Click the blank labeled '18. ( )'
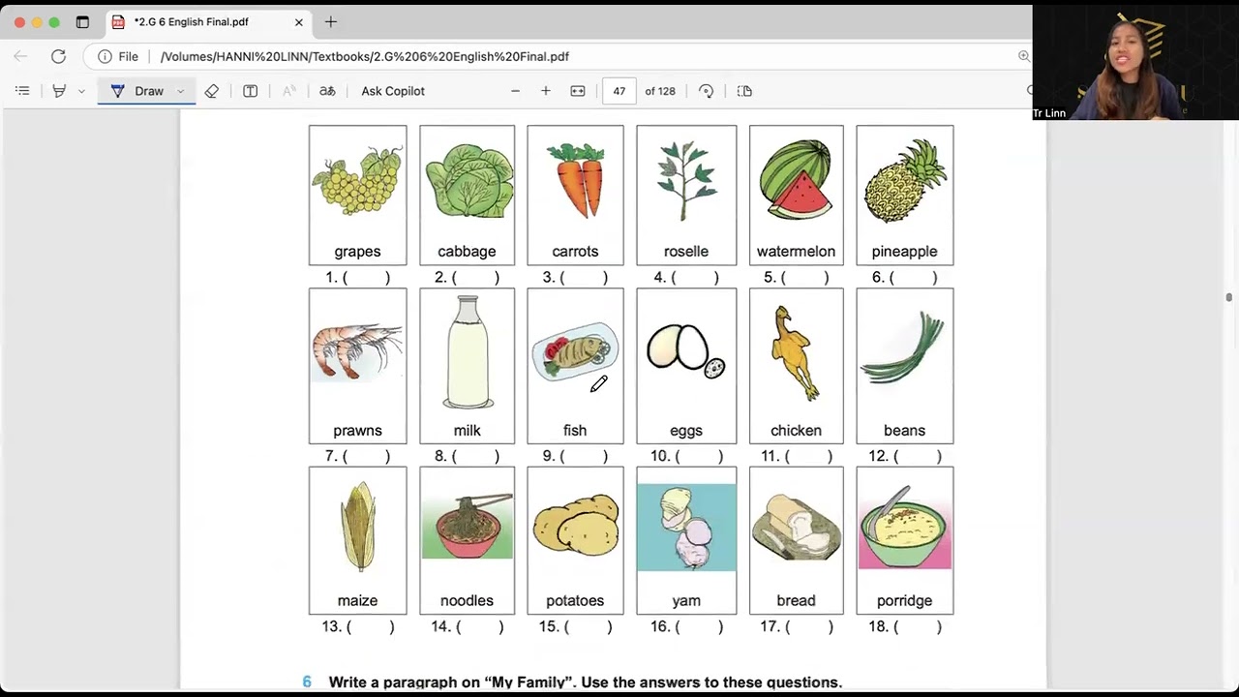This screenshot has height=697, width=1239. pyautogui.click(x=905, y=626)
